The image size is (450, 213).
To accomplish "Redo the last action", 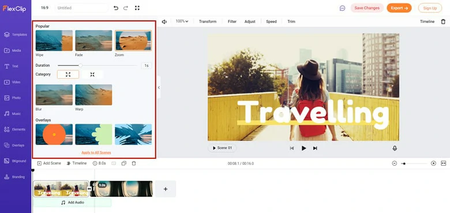I will [126, 8].
